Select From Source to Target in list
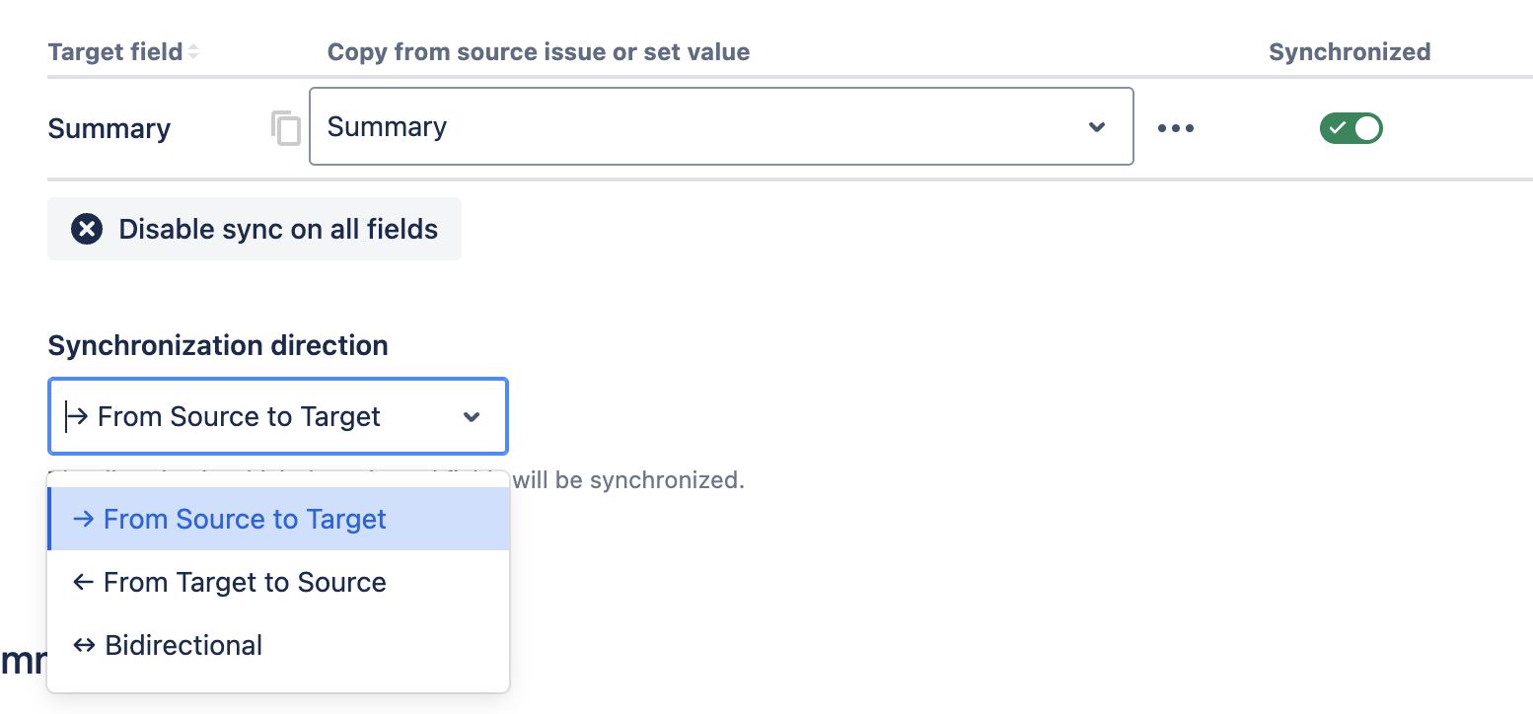 tap(245, 520)
